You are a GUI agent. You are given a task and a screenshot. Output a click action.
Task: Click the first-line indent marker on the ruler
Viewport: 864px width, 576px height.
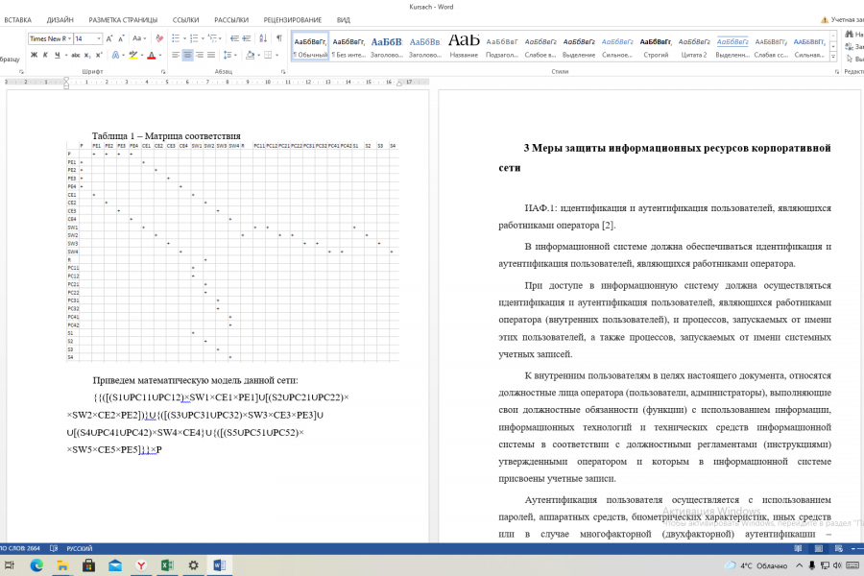(x=66, y=80)
